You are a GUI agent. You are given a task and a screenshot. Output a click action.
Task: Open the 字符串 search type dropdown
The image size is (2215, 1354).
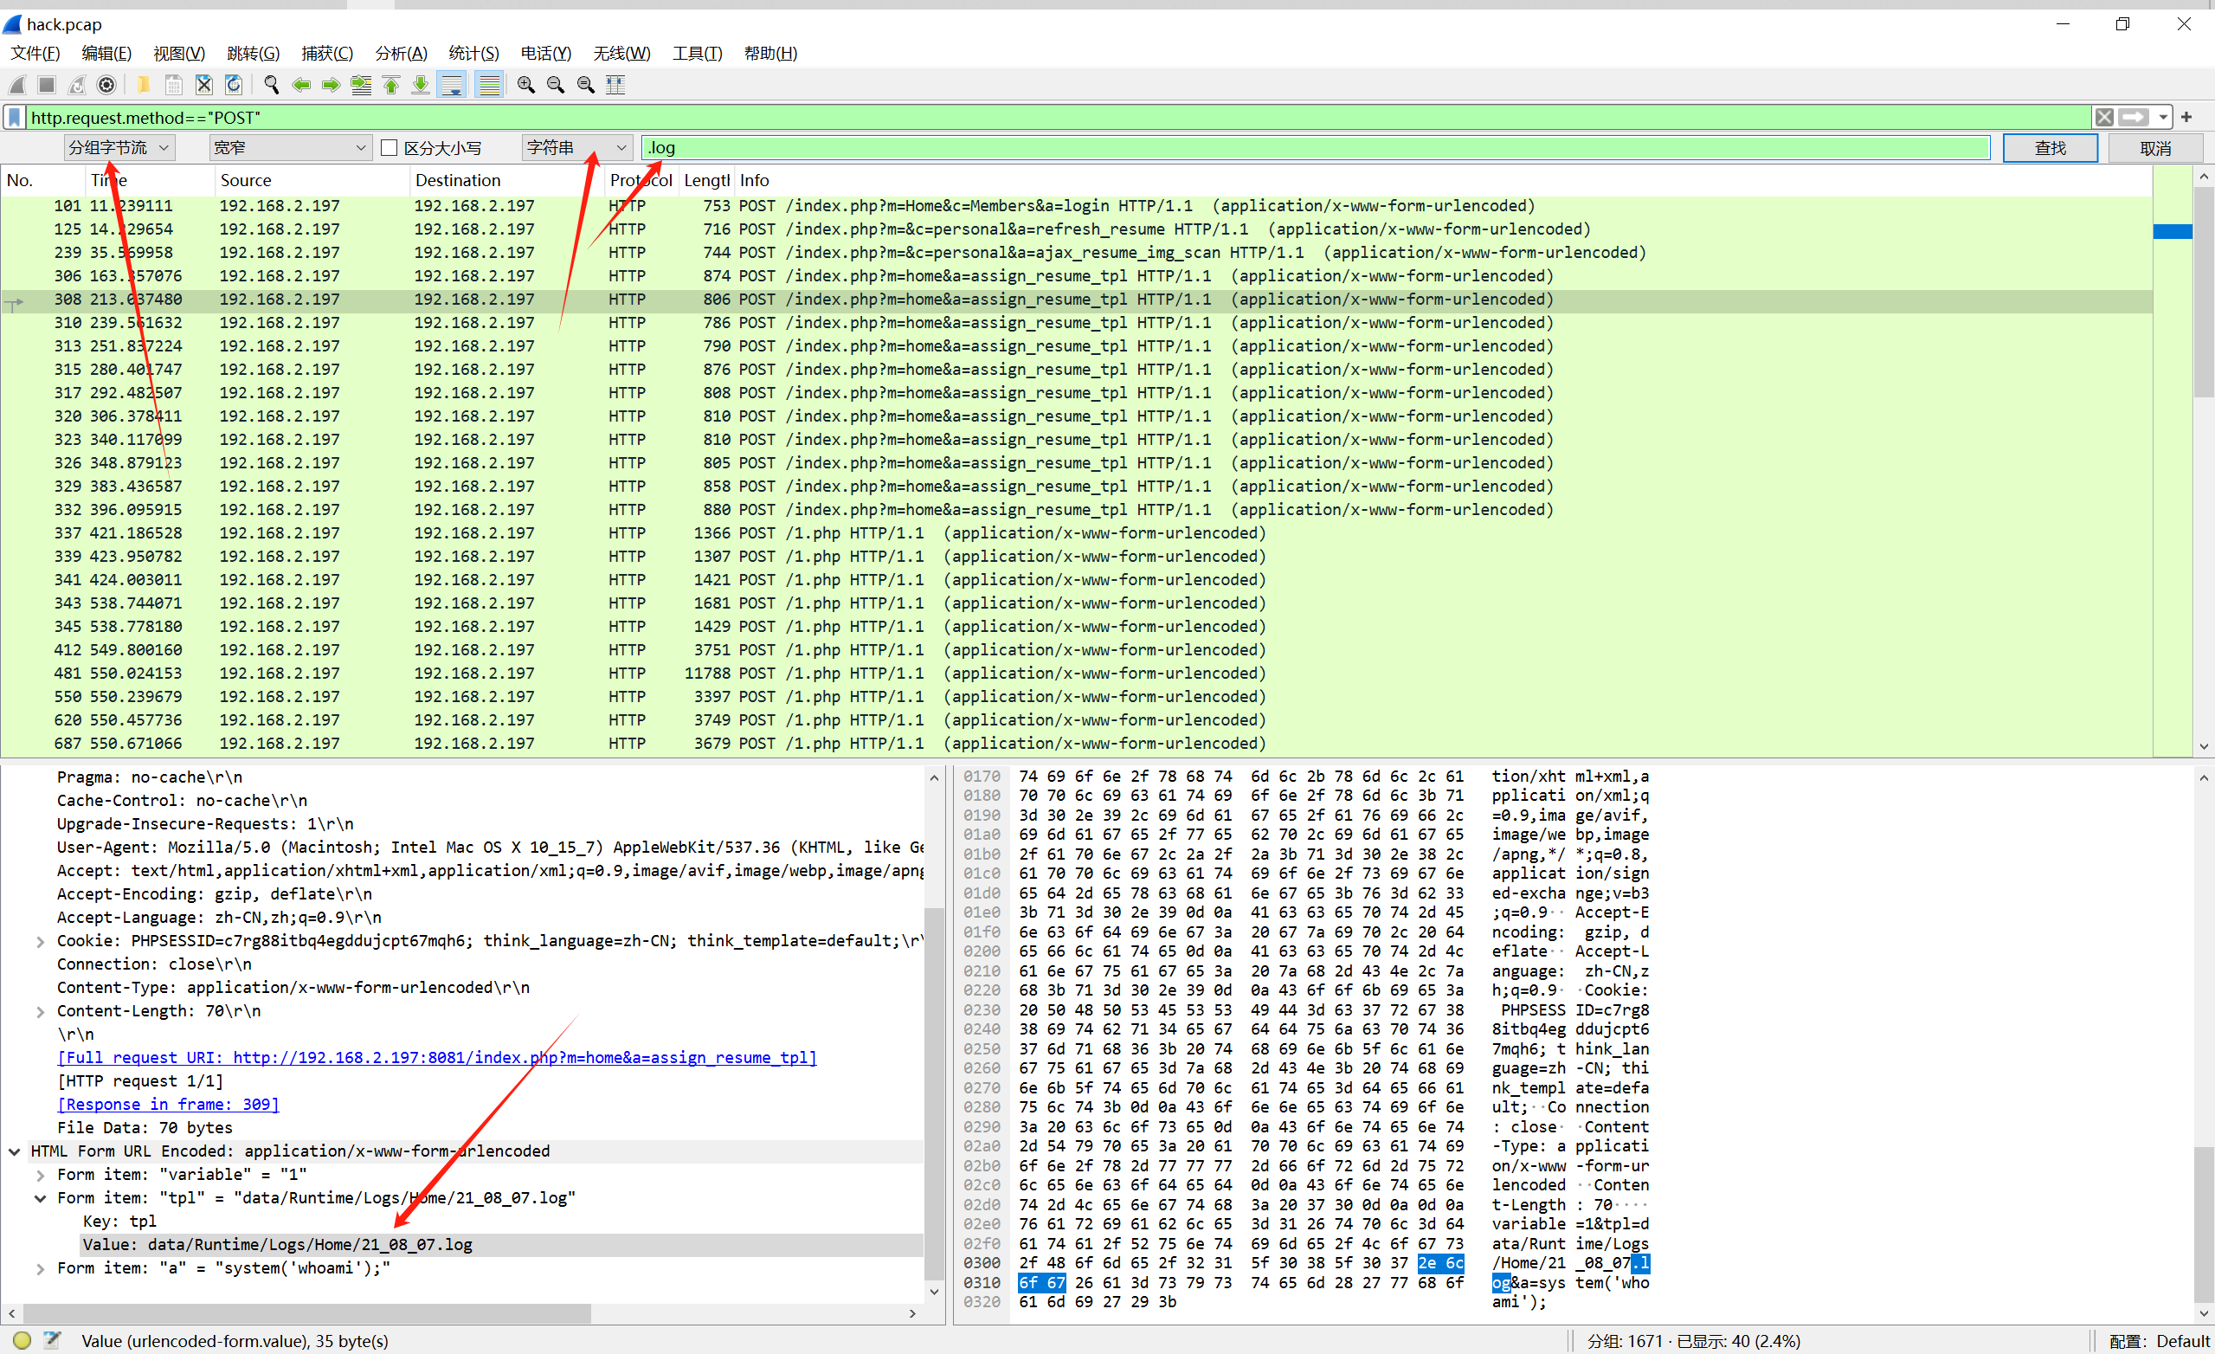click(x=576, y=148)
